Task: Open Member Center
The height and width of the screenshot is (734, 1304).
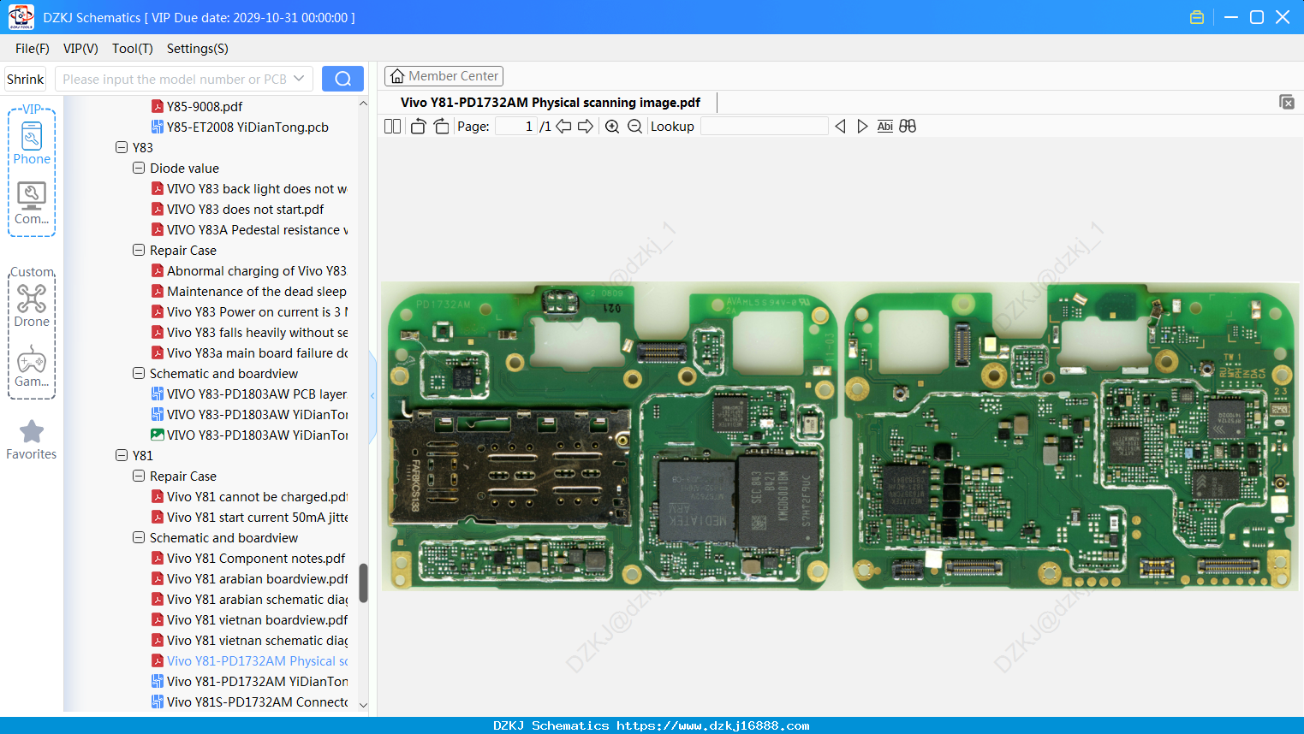Action: [x=444, y=76]
